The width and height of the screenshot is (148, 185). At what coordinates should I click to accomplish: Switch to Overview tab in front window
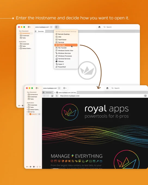pos(48,92)
